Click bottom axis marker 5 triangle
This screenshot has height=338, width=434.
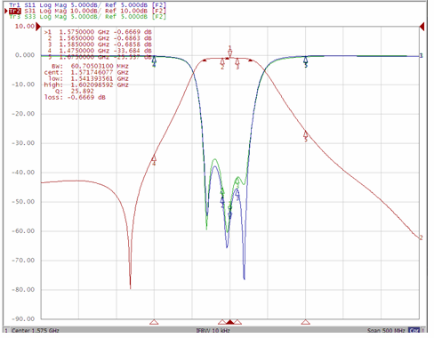click(x=306, y=322)
